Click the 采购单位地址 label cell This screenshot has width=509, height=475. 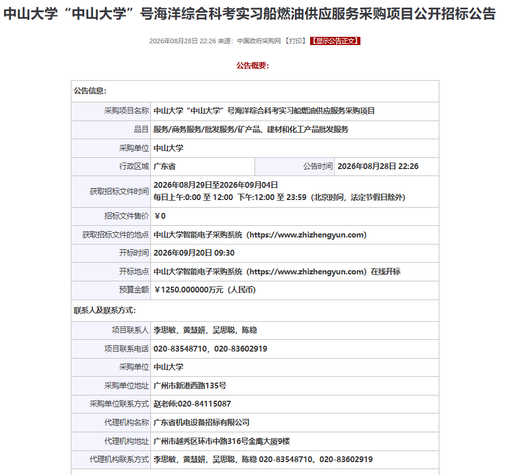click(x=111, y=386)
